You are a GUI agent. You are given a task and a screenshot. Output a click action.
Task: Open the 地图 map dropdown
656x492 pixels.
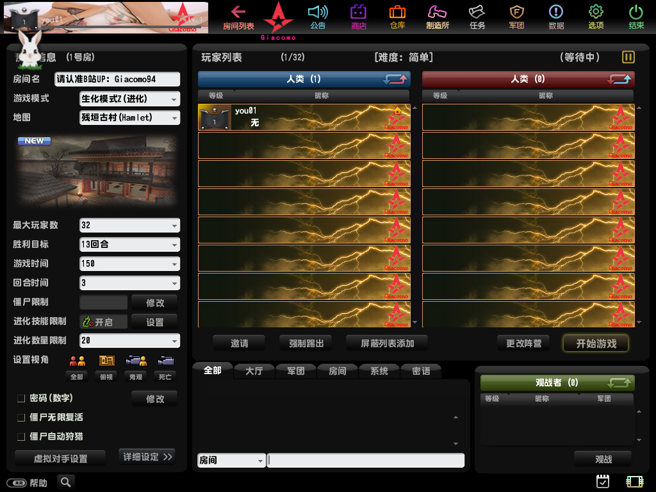pos(174,119)
